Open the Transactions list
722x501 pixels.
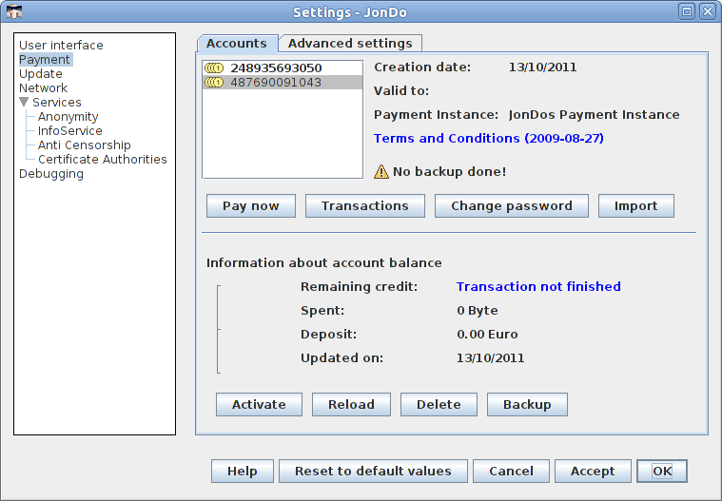[365, 205]
